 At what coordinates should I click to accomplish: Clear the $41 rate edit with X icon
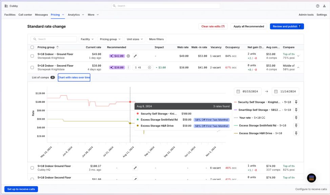pyautogui.click(x=149, y=68)
